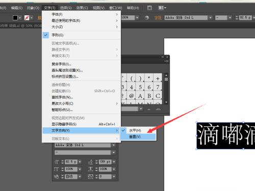255x191 pixels.
Task: Open the 编辑(E) menu
Action: 17,8
